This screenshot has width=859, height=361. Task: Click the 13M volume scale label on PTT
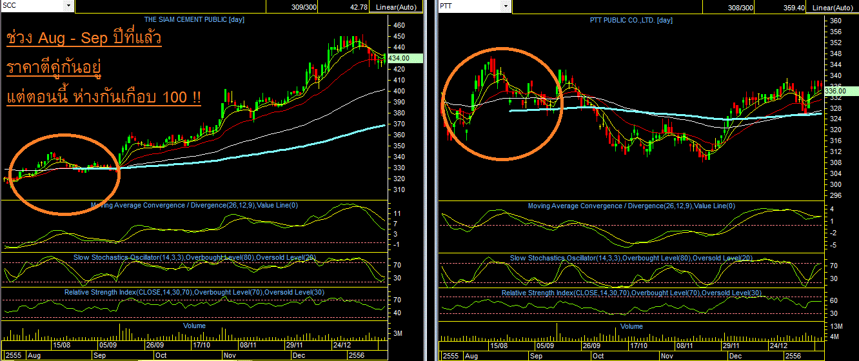point(837,327)
